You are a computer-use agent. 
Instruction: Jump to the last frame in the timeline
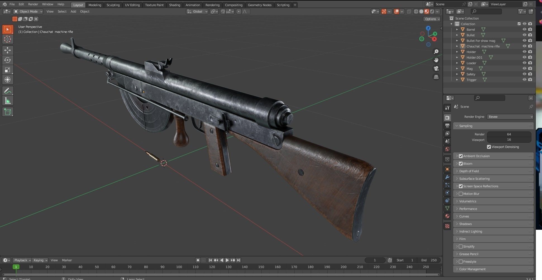point(238,260)
